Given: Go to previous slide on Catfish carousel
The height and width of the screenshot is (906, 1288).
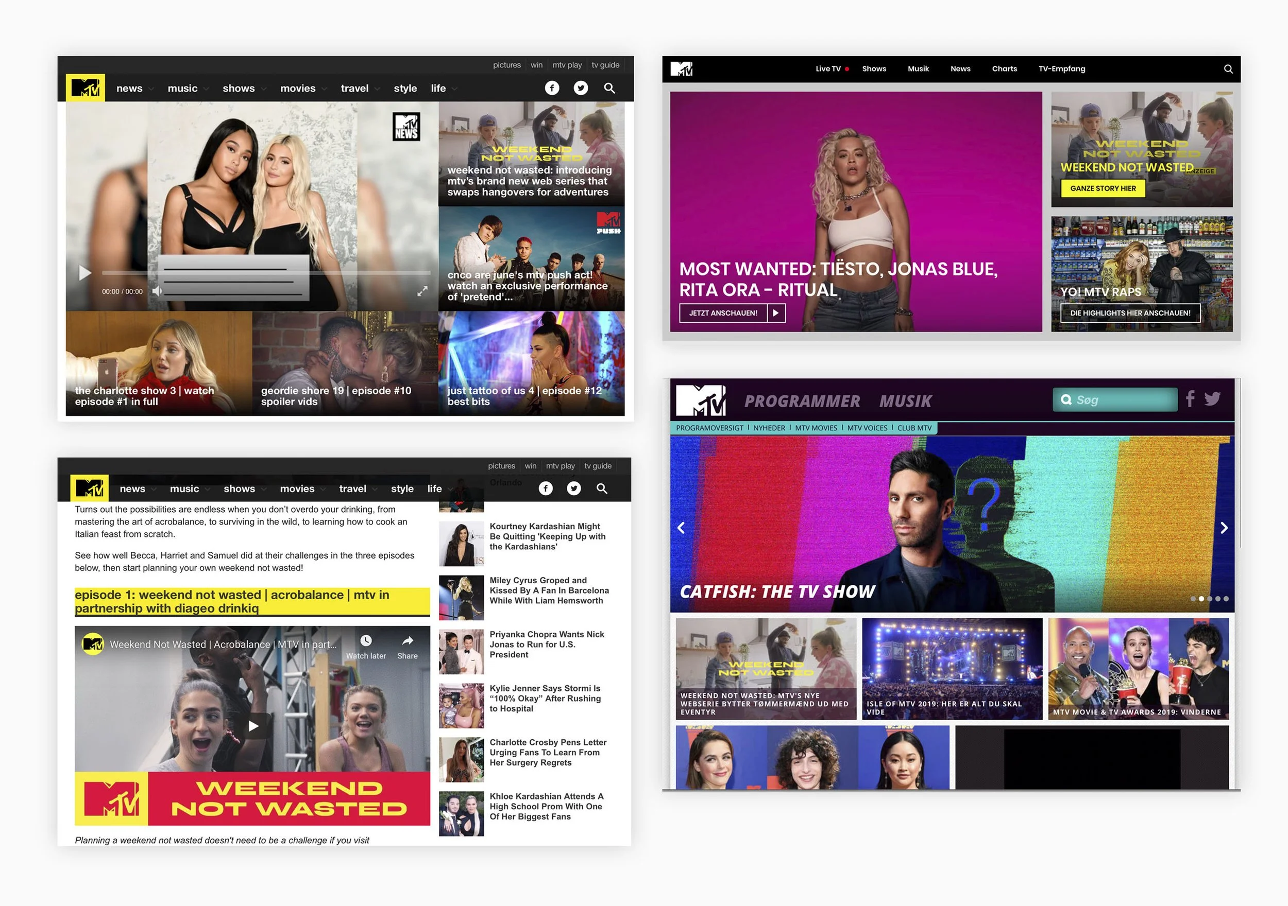Looking at the screenshot, I should 681,528.
